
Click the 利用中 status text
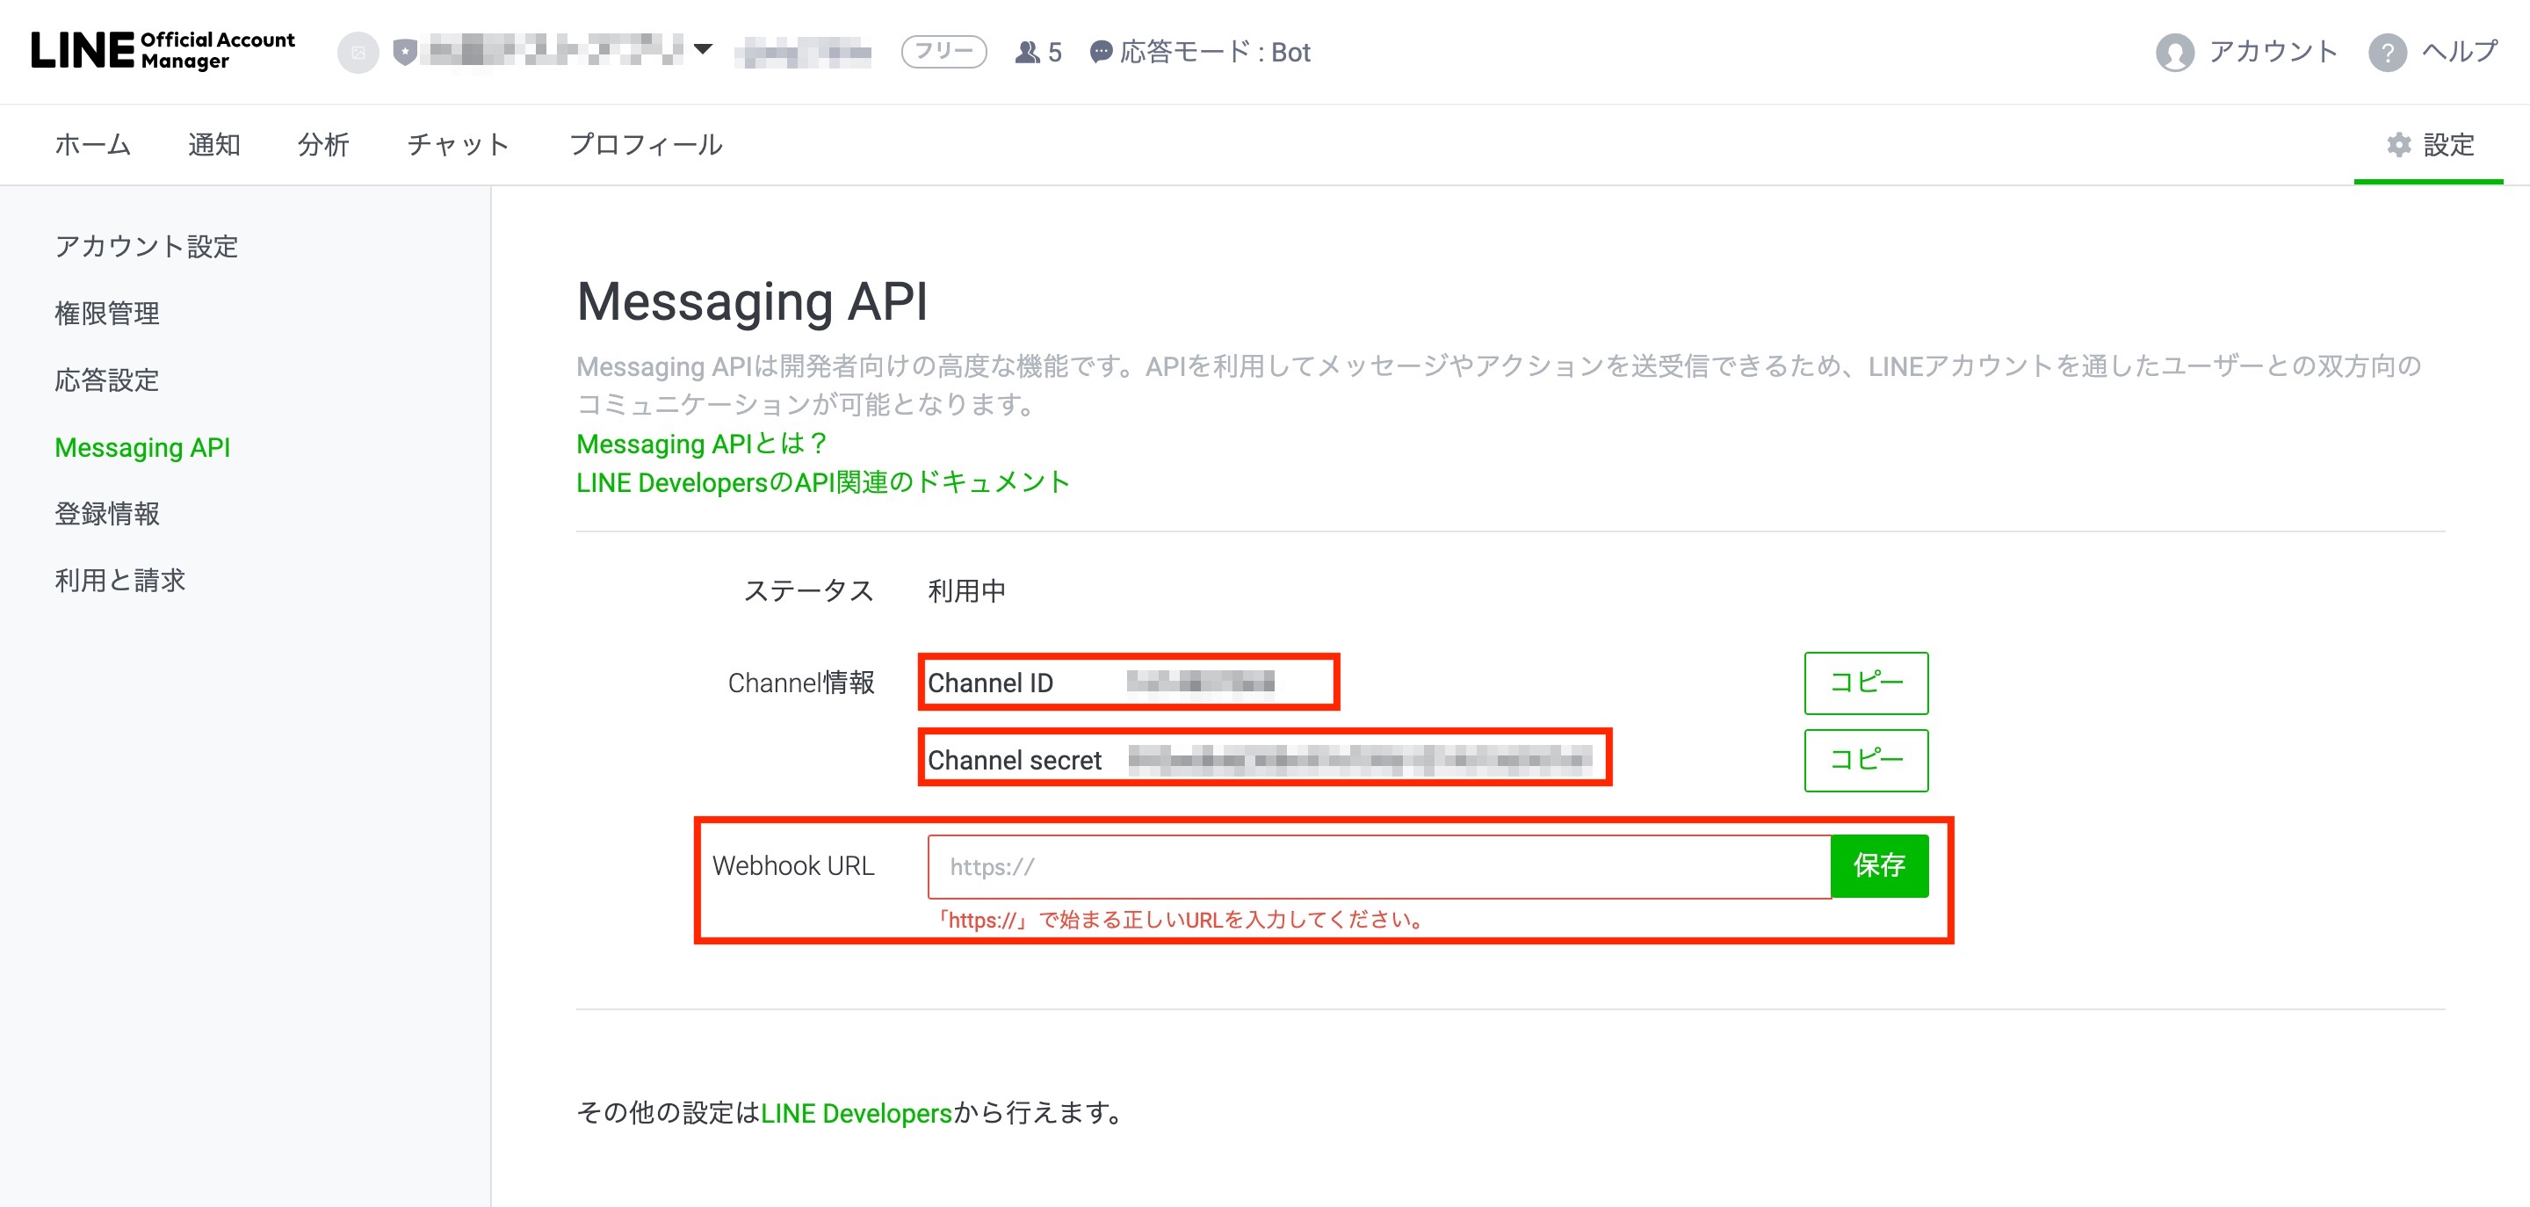point(966,591)
